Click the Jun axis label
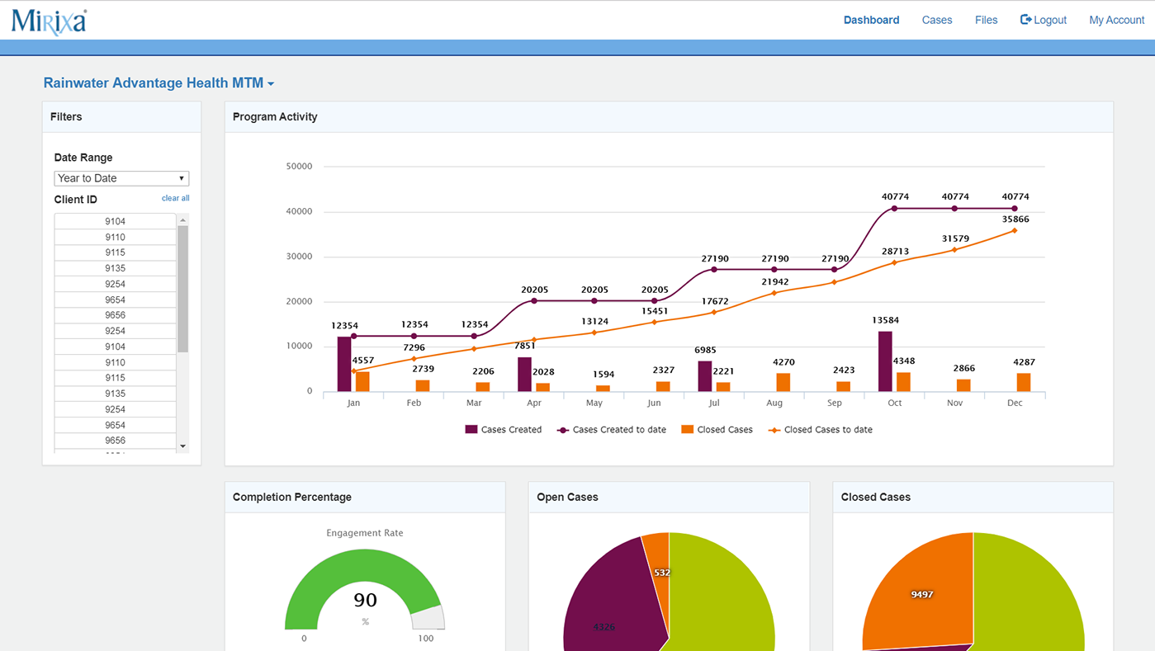This screenshot has height=651, width=1155. 654,403
